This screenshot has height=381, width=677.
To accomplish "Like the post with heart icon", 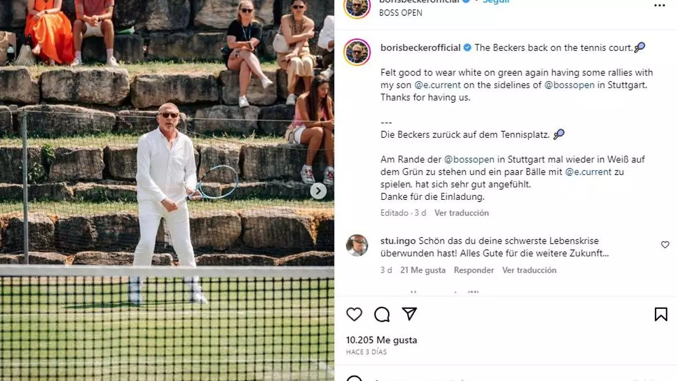I will coord(354,314).
